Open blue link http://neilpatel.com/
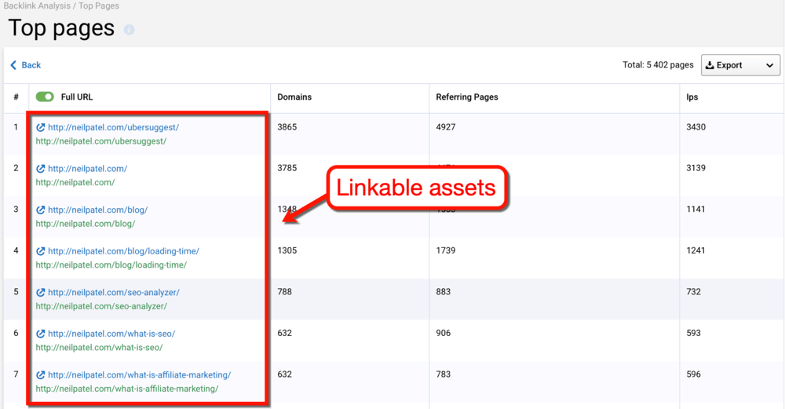 point(88,169)
